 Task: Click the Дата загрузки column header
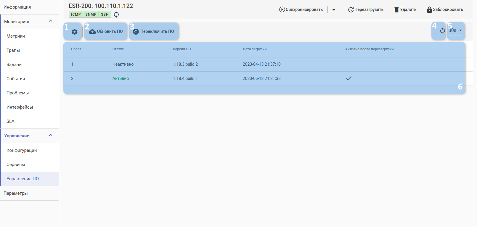coord(255,49)
